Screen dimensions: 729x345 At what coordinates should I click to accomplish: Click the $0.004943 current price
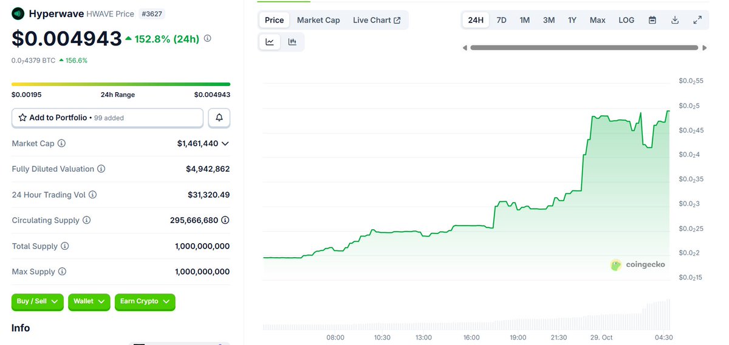click(67, 38)
